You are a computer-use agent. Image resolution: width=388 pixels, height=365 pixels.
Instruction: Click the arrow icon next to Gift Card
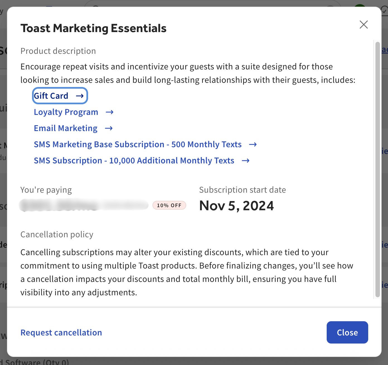[80, 96]
